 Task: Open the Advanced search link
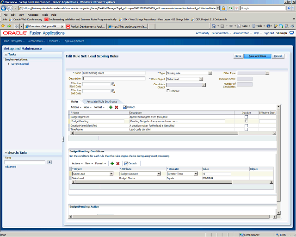(11, 167)
